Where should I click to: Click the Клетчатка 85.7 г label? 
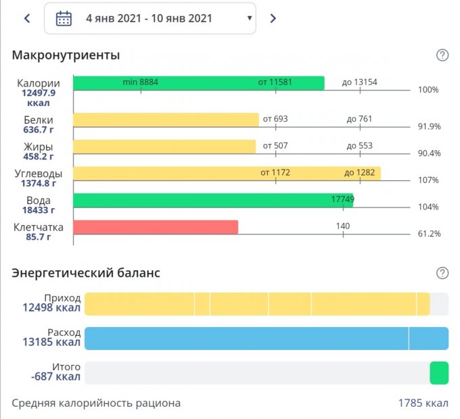38,232
